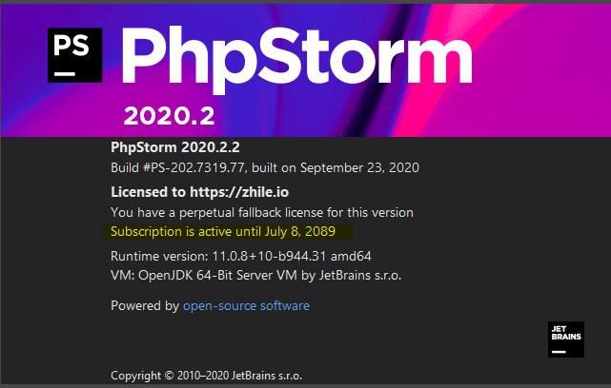
Task: Click the JetBrains logo icon
Action: point(566,339)
